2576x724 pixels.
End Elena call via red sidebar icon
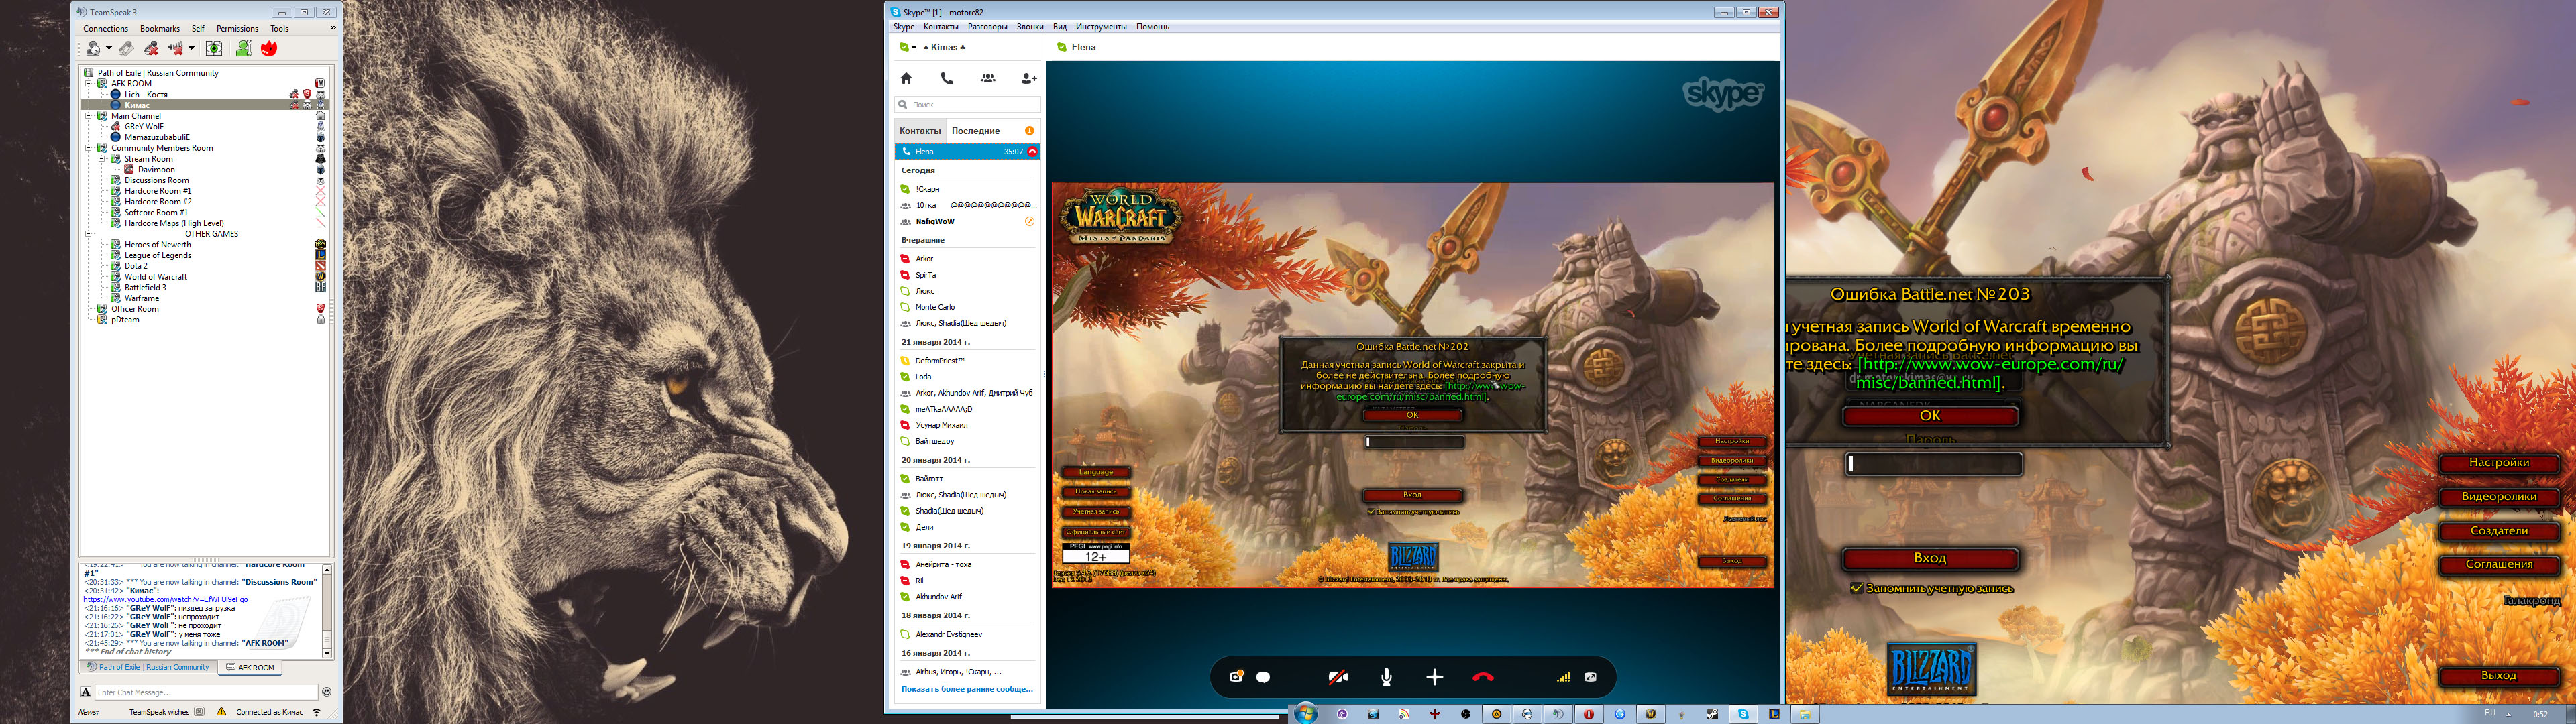(1032, 152)
